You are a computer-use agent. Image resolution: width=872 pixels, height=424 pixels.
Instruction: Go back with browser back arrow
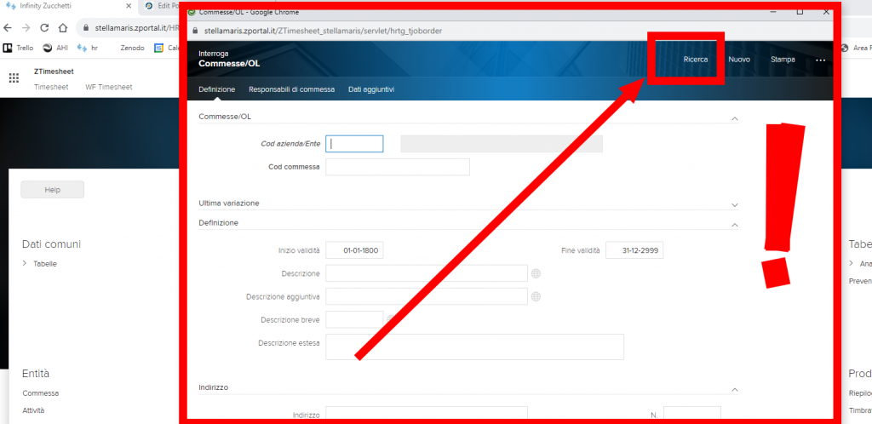point(9,27)
